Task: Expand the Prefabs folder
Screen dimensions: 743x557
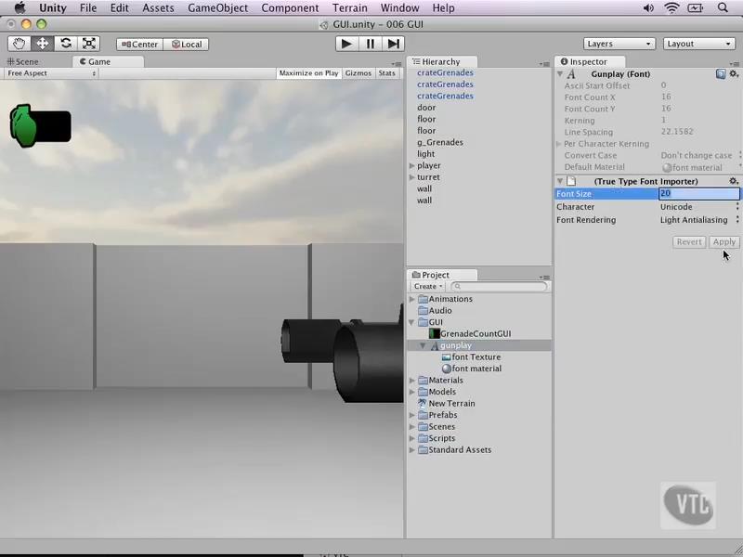Action: 411,415
